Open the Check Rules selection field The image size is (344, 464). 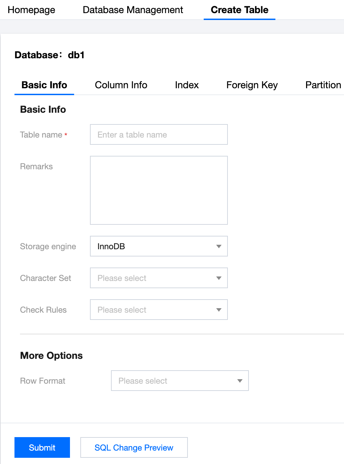click(x=153, y=310)
